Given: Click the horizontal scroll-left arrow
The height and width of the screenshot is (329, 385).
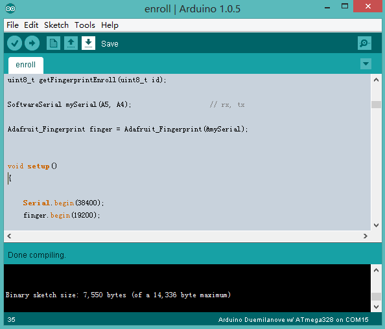Looking at the screenshot, I should [9, 236].
